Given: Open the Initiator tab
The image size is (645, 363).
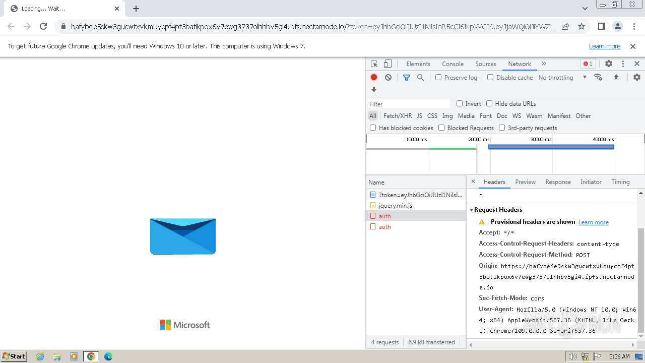Looking at the screenshot, I should pos(591,182).
